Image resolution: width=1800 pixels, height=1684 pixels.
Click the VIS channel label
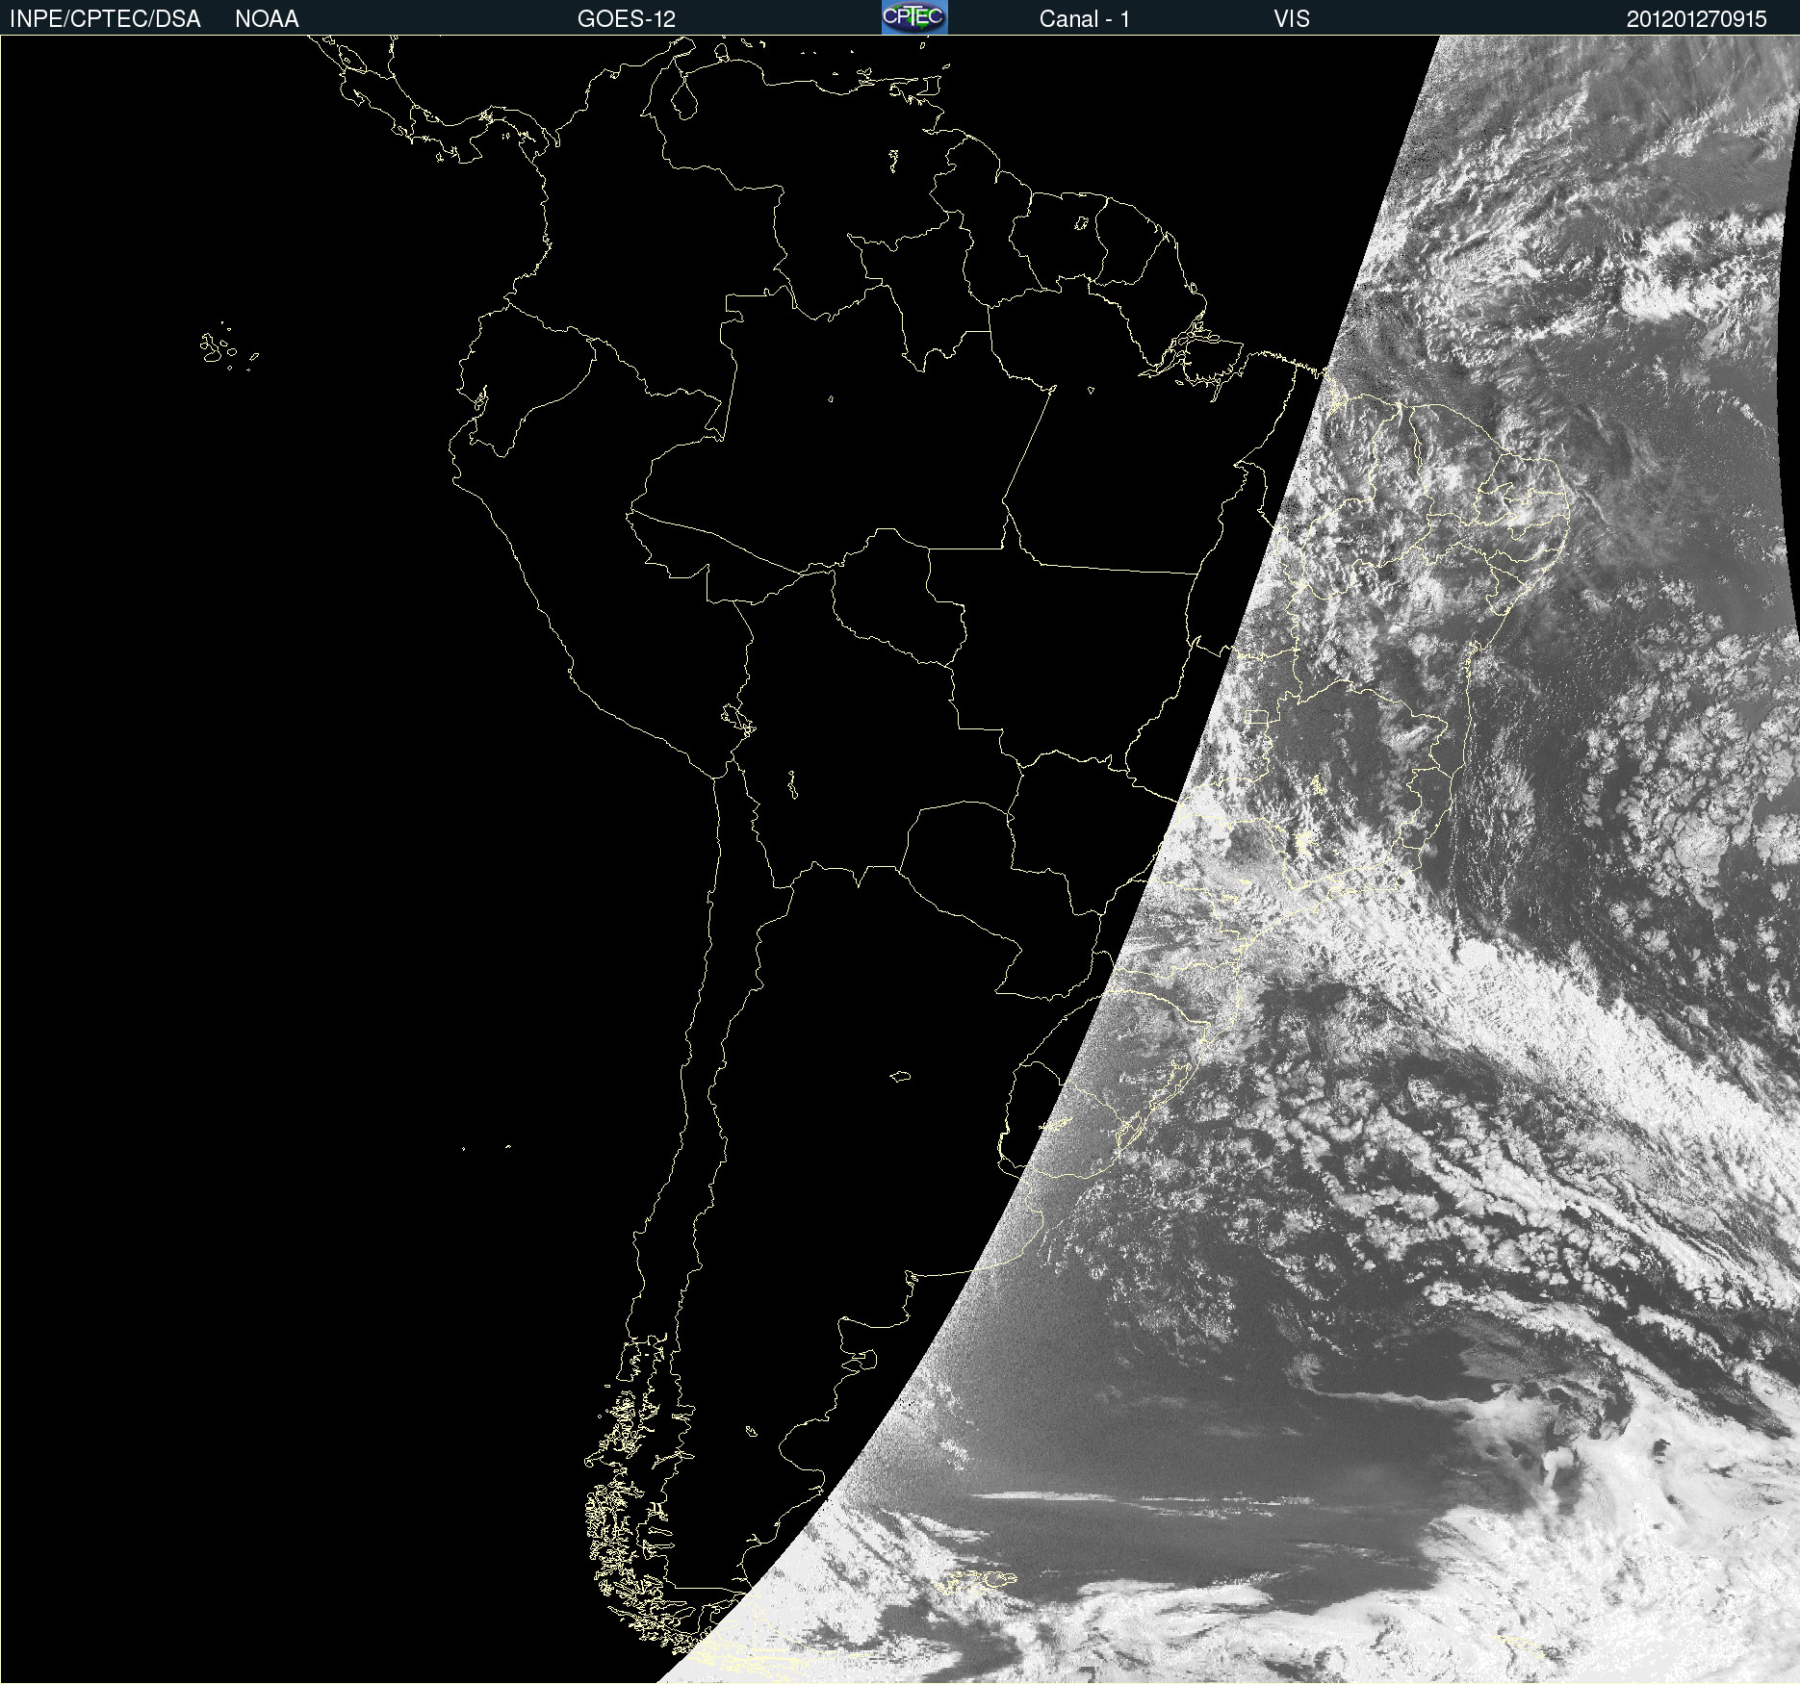point(1292,19)
